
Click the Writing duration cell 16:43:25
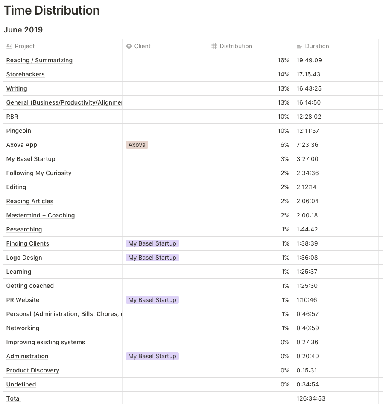click(x=309, y=88)
